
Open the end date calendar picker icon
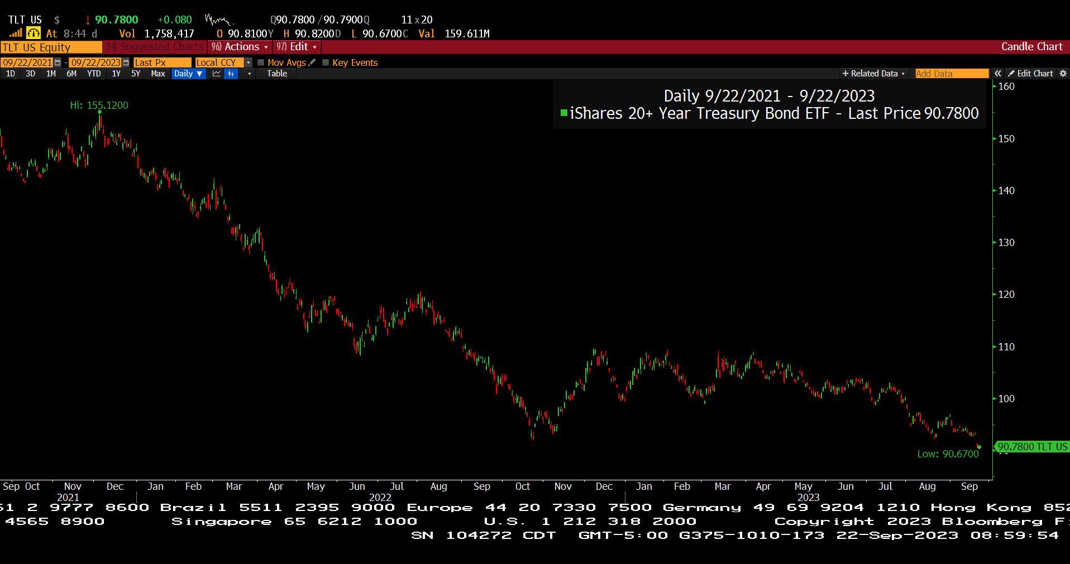coord(126,62)
